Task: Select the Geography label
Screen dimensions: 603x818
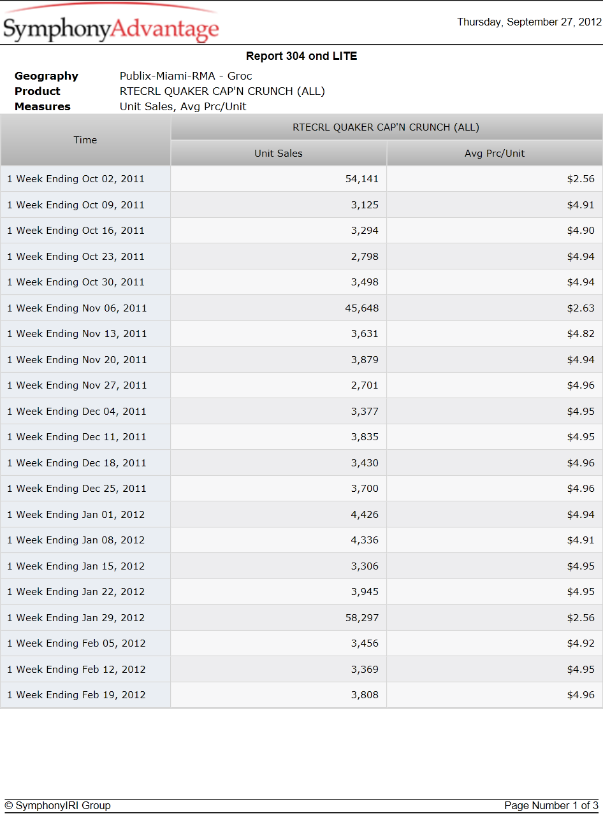Action: tap(47, 76)
